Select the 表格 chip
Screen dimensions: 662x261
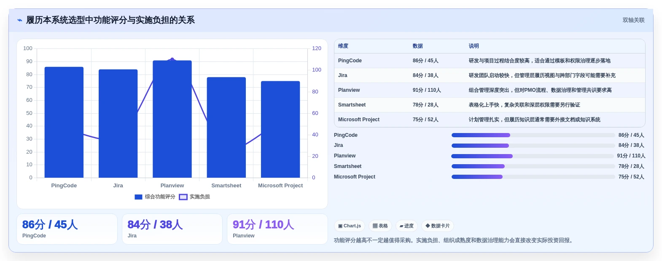coord(380,226)
